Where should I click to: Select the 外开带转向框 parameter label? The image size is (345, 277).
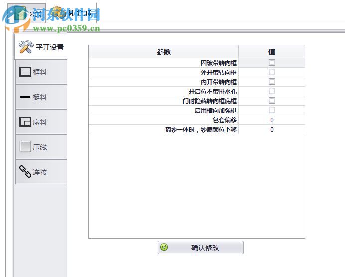(219, 73)
